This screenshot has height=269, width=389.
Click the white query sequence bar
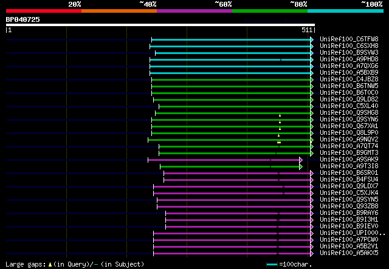tap(160, 25)
